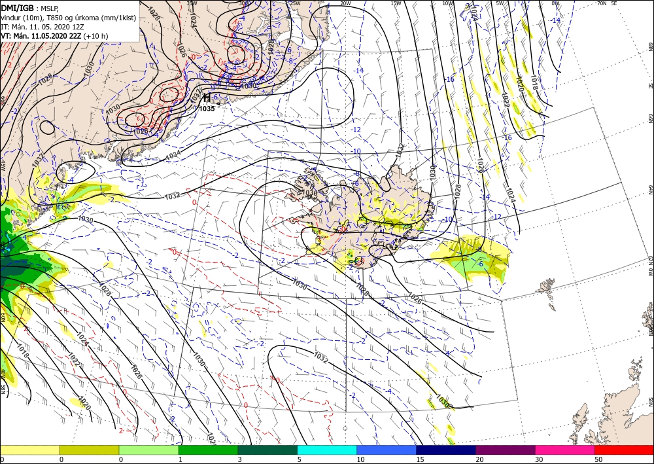Click the "20W" longitude label at top
654x464 pixels.
point(346,3)
